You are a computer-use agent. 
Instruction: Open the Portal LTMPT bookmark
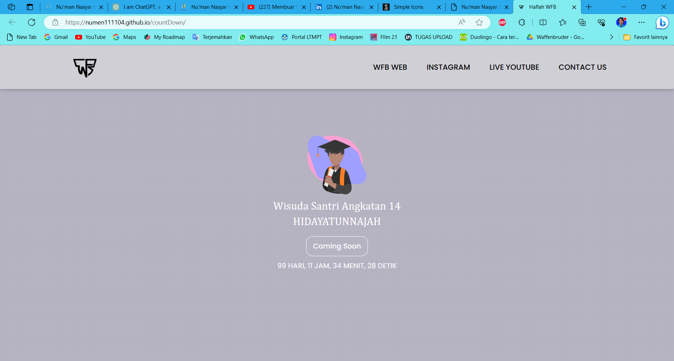302,37
